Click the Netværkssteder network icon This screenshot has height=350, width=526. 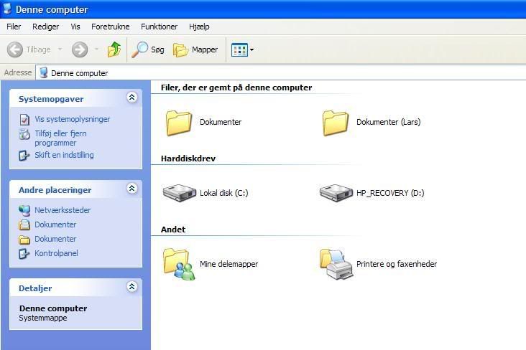click(x=24, y=210)
